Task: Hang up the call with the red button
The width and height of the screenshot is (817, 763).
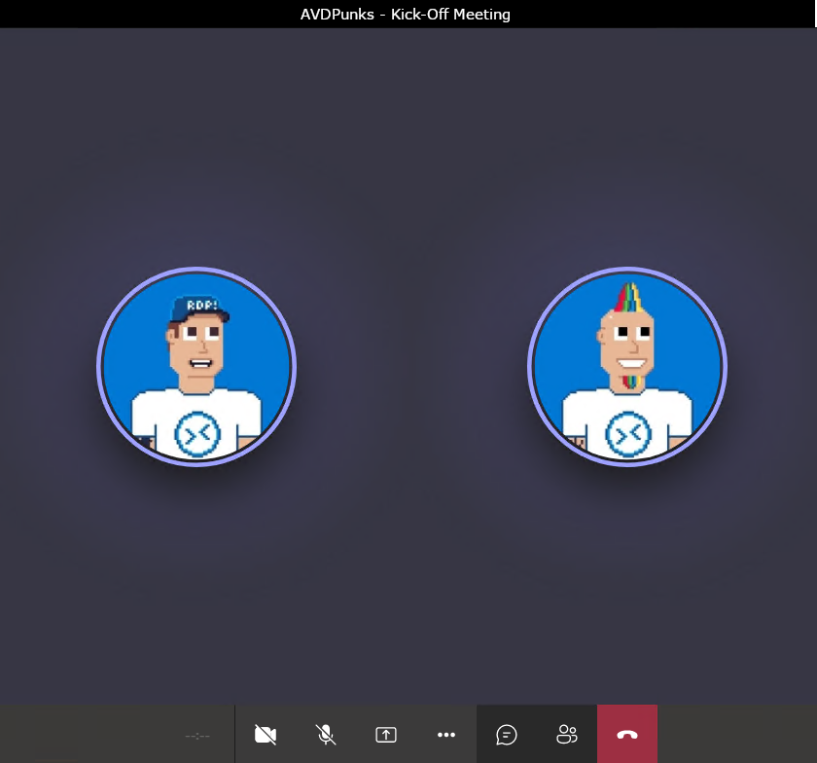Action: click(x=627, y=735)
